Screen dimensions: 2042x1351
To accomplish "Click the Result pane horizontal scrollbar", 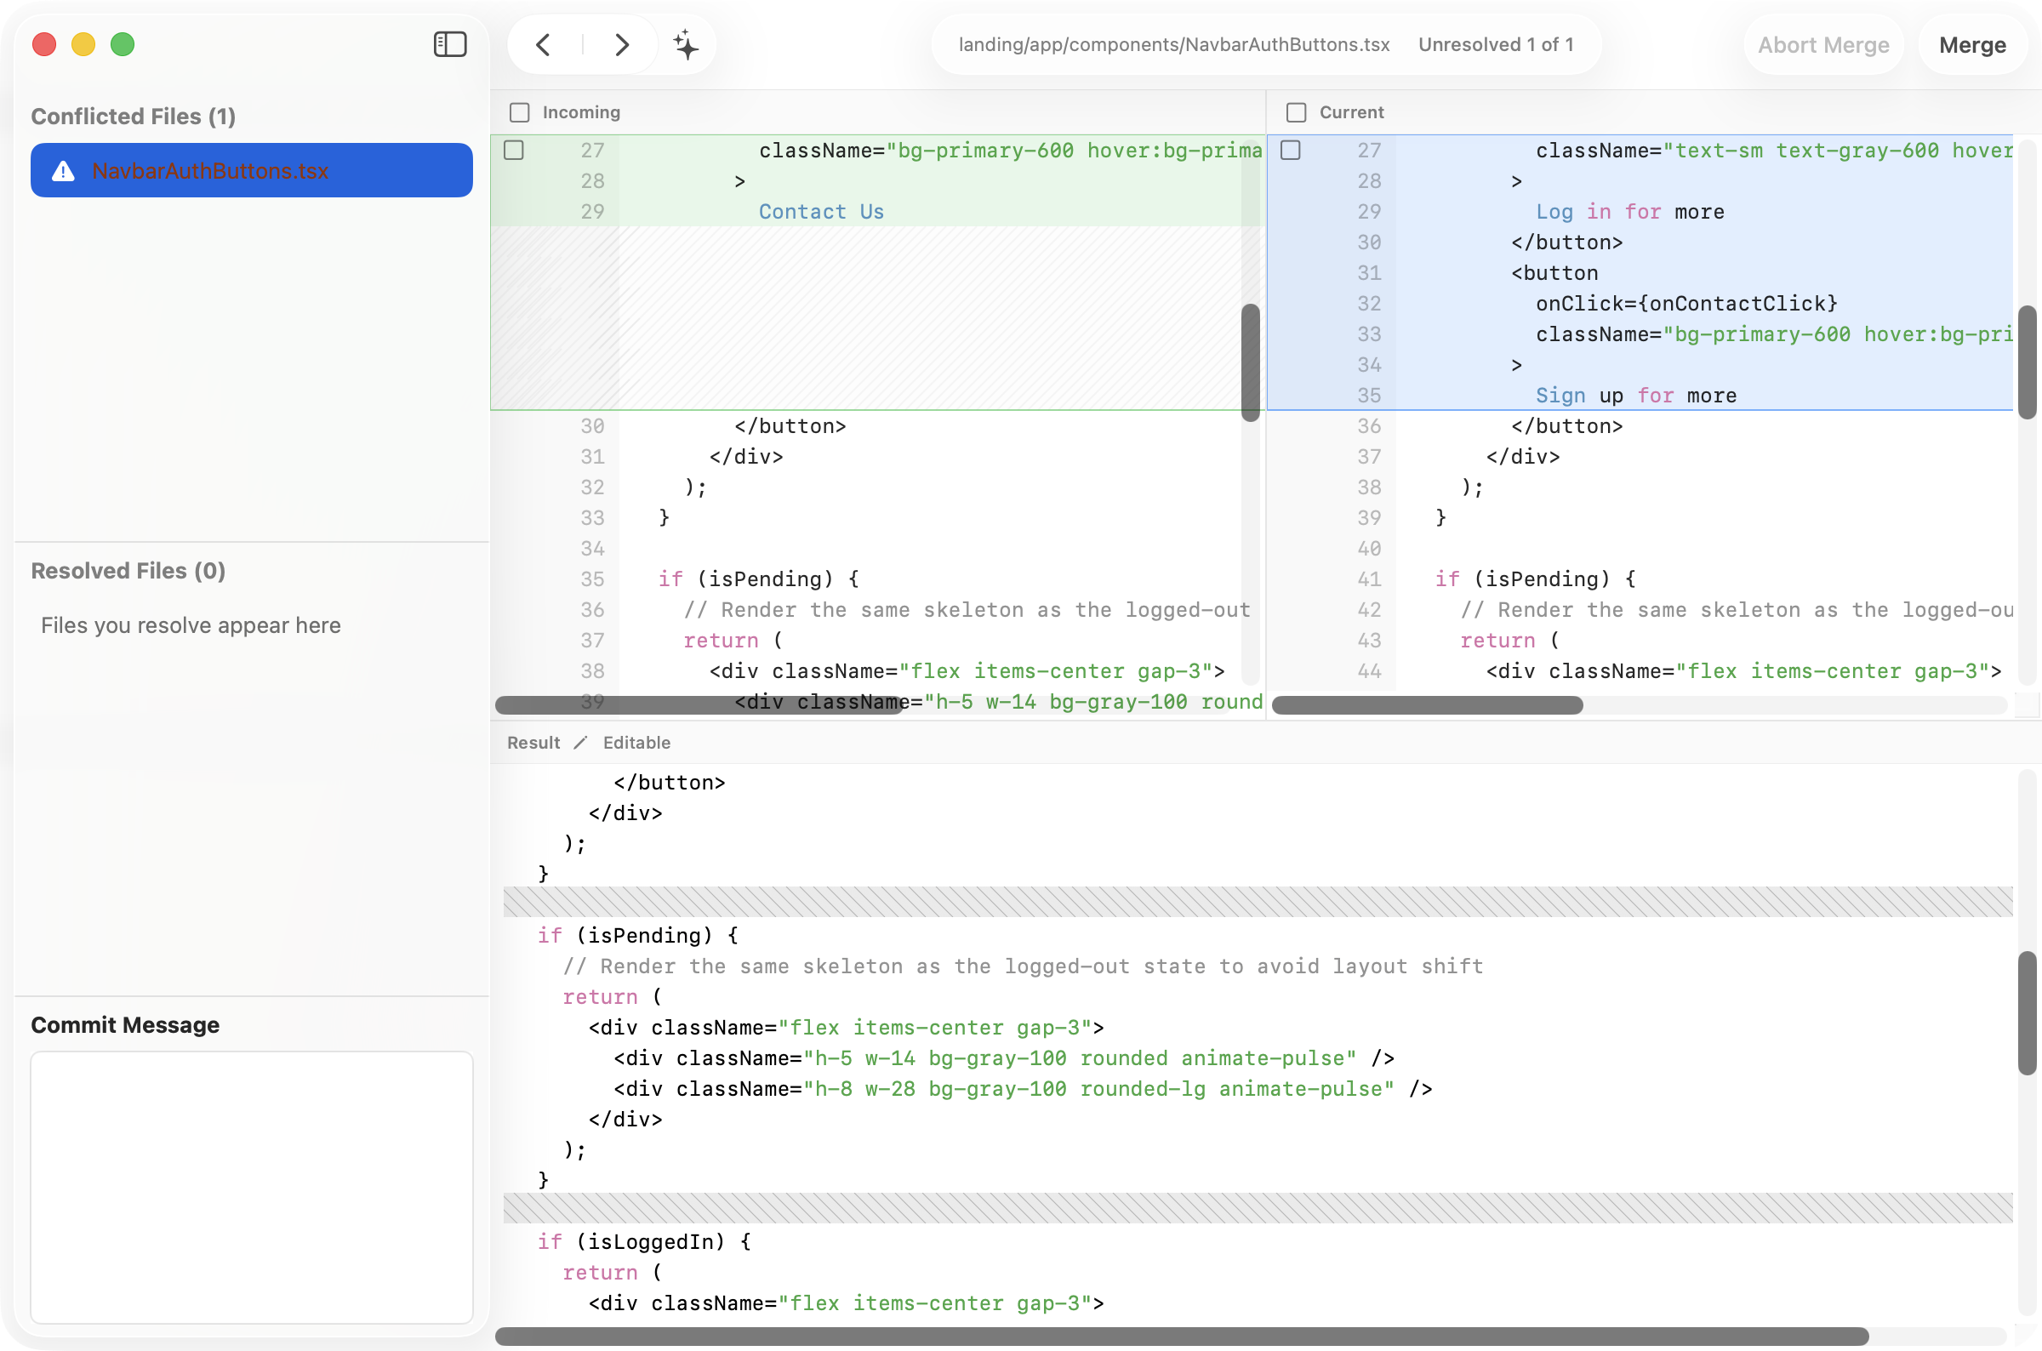I will 1181,1337.
